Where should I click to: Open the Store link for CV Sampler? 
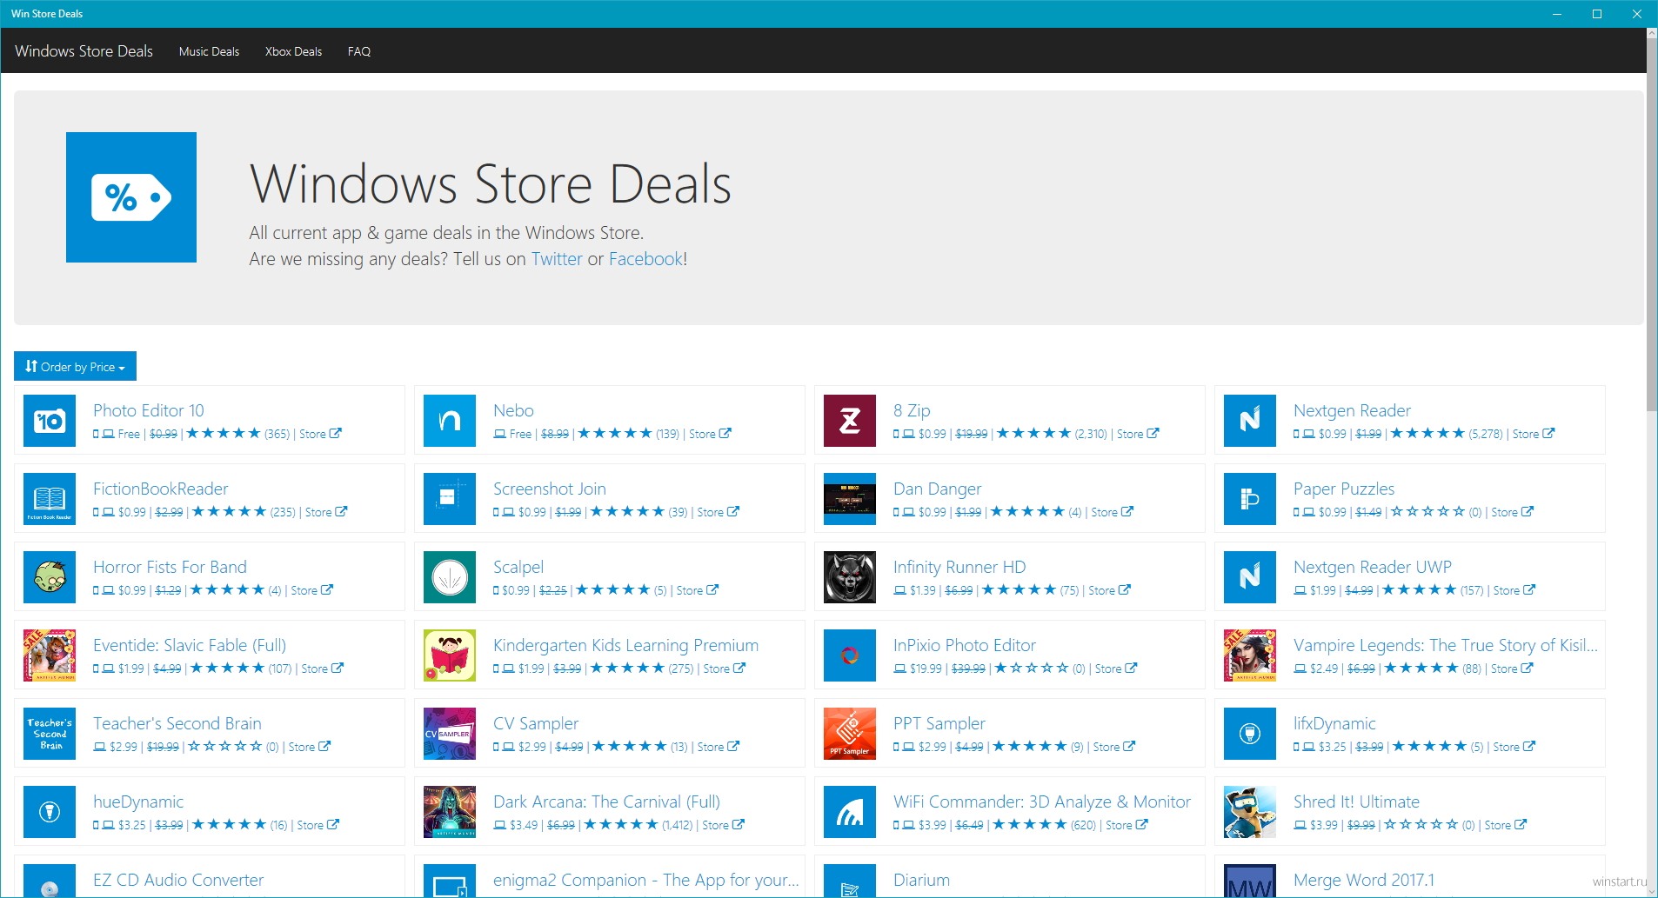[x=719, y=747]
